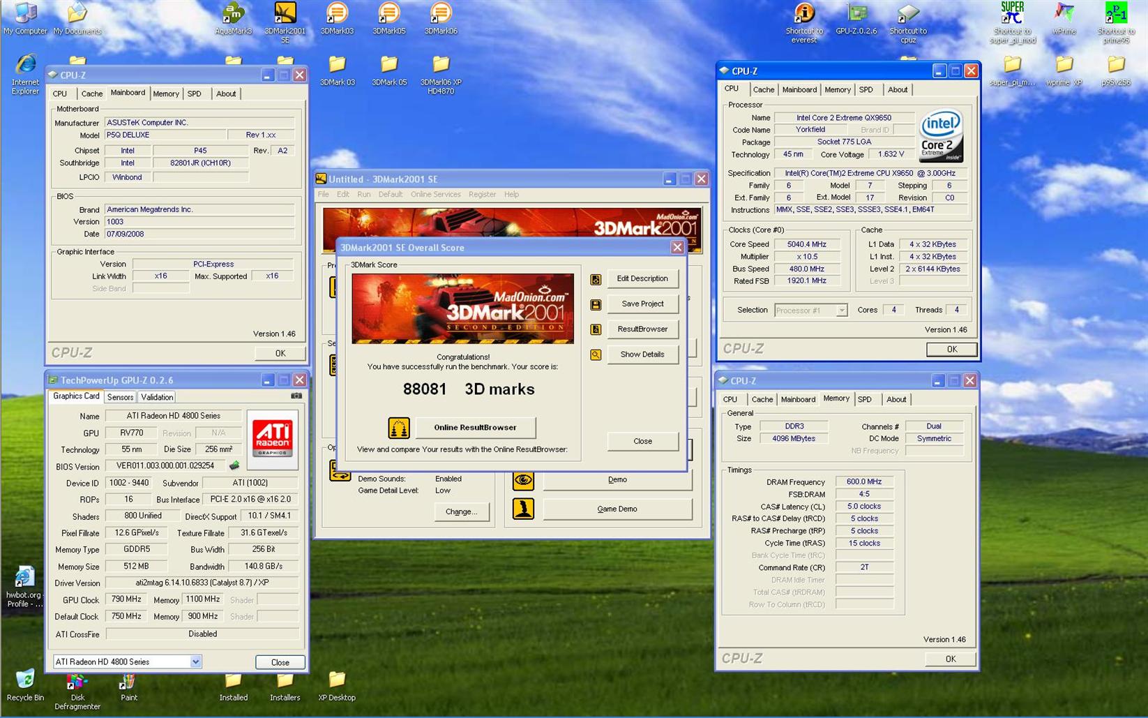Close the Overall Score dialog via Close button

642,441
